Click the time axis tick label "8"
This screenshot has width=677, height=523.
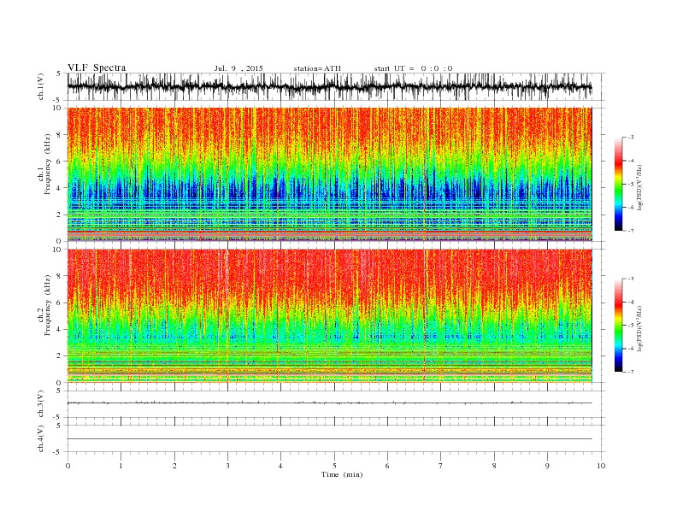click(x=494, y=466)
